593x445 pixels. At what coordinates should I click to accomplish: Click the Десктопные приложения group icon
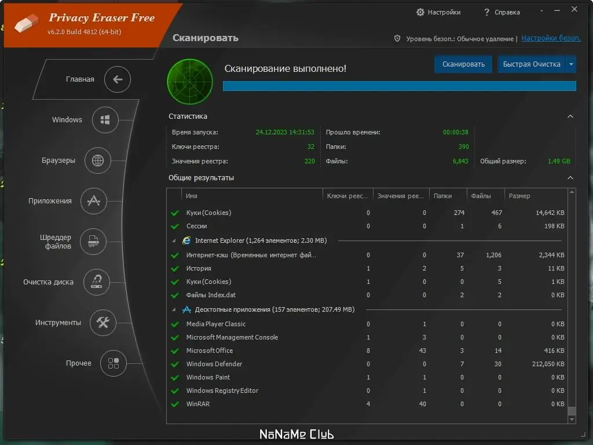[186, 309]
